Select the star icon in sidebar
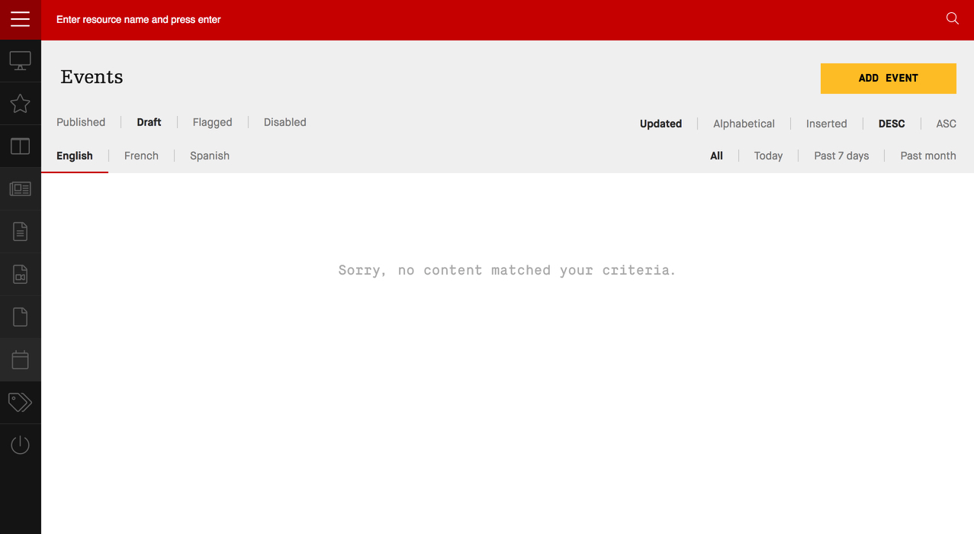 [21, 103]
